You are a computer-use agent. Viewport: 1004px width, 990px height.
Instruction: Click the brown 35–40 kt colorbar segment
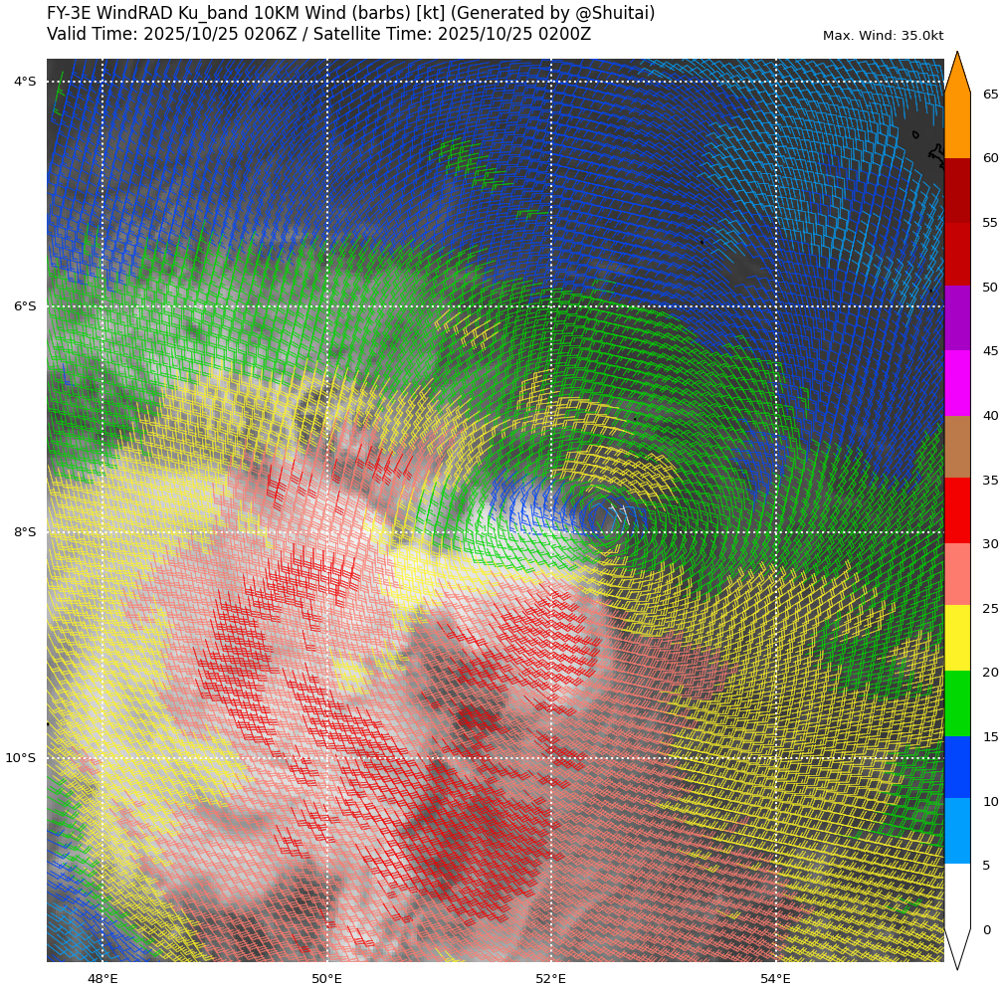pos(957,447)
